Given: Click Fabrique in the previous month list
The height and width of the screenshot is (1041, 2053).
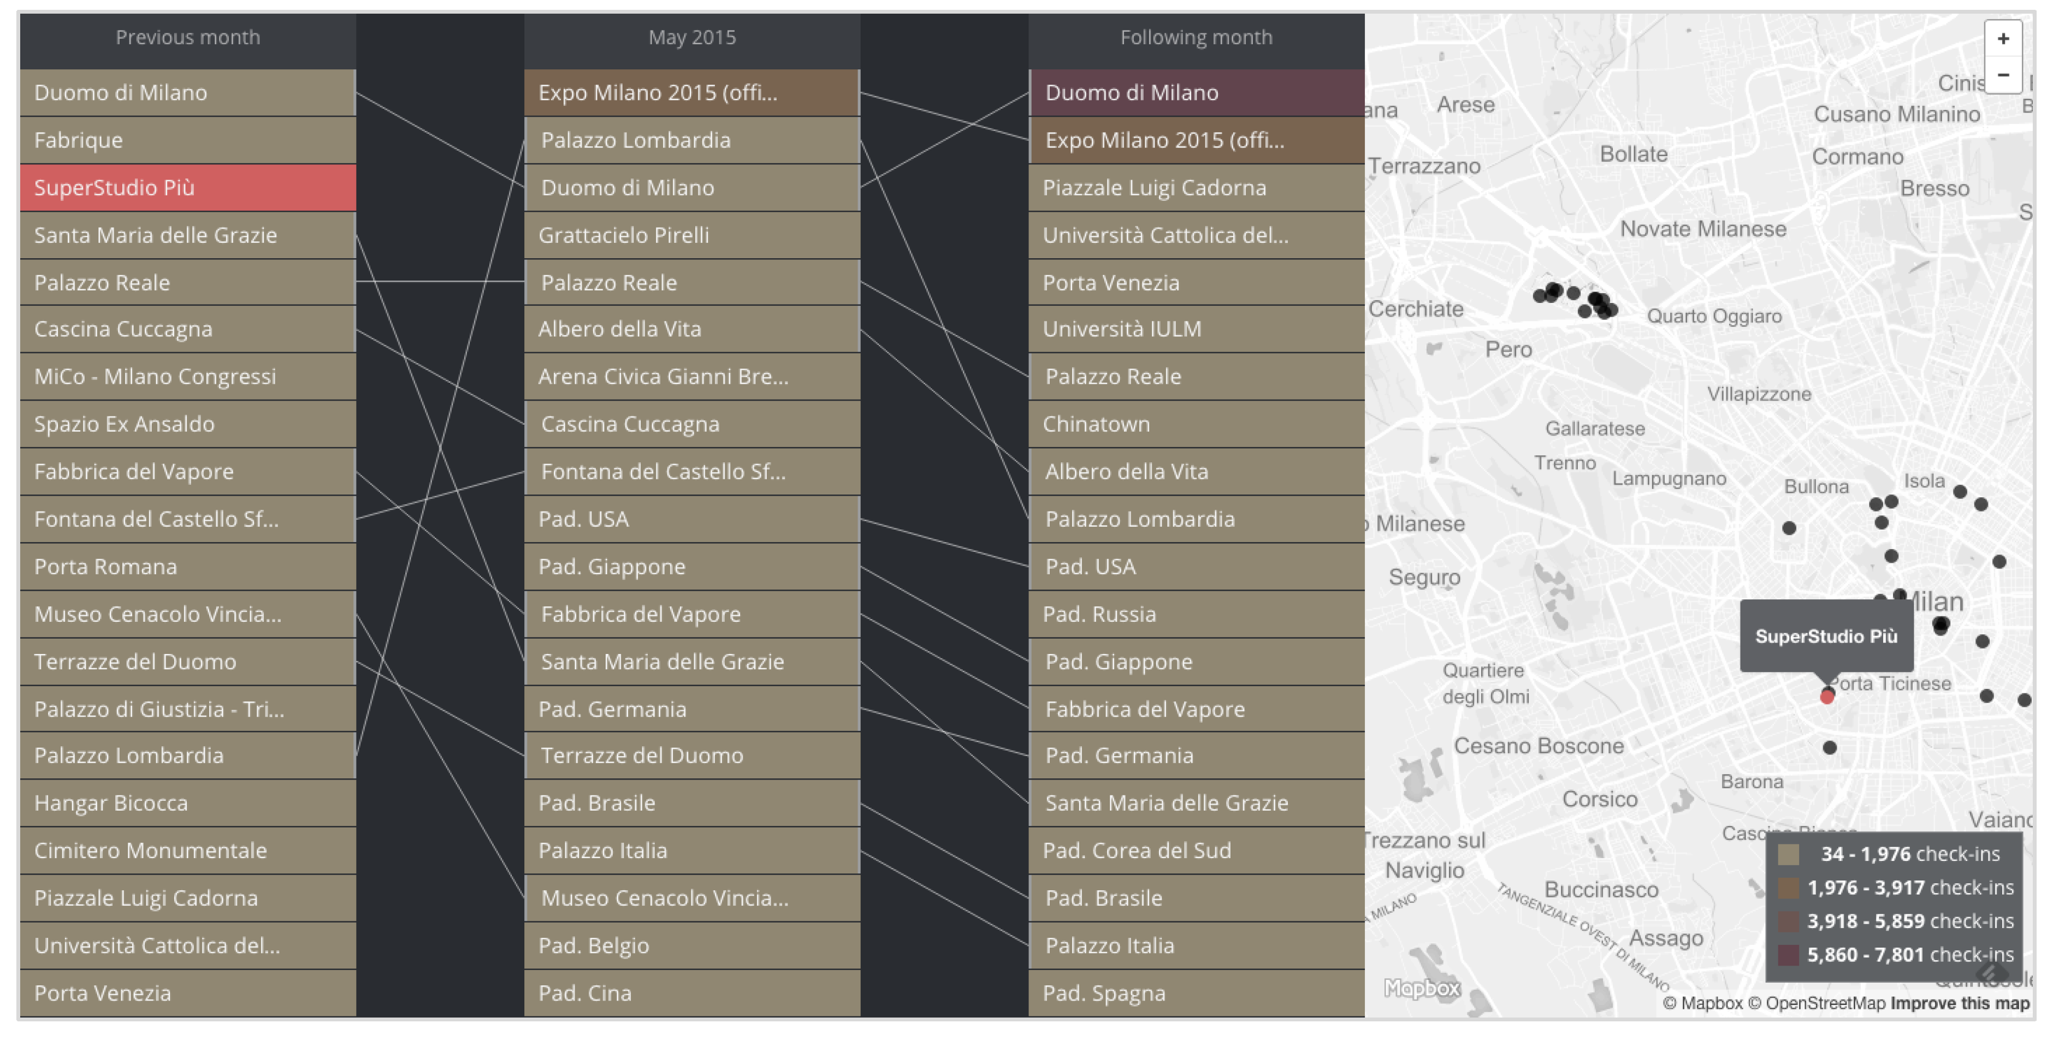Looking at the screenshot, I should point(187,140).
